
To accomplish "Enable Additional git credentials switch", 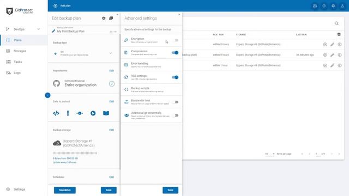I will click(x=176, y=115).
